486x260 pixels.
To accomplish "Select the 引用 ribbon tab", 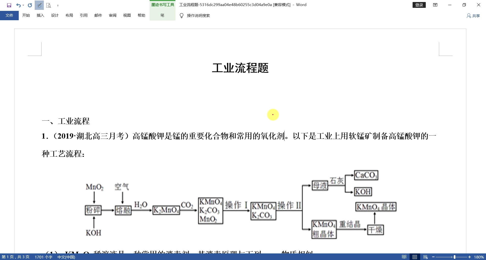I will [x=84, y=15].
